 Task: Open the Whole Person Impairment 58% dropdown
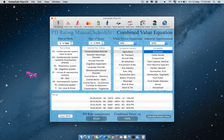tap(127, 43)
